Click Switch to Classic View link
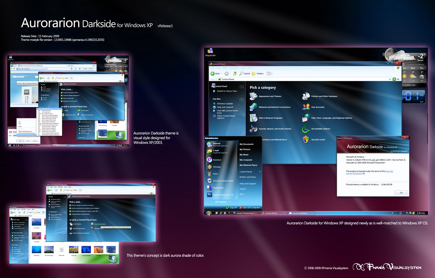 pyautogui.click(x=227, y=91)
